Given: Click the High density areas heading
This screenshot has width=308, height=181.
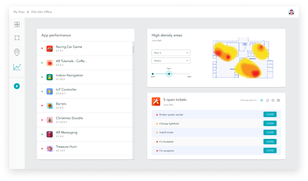Looking at the screenshot, I should click(167, 35).
